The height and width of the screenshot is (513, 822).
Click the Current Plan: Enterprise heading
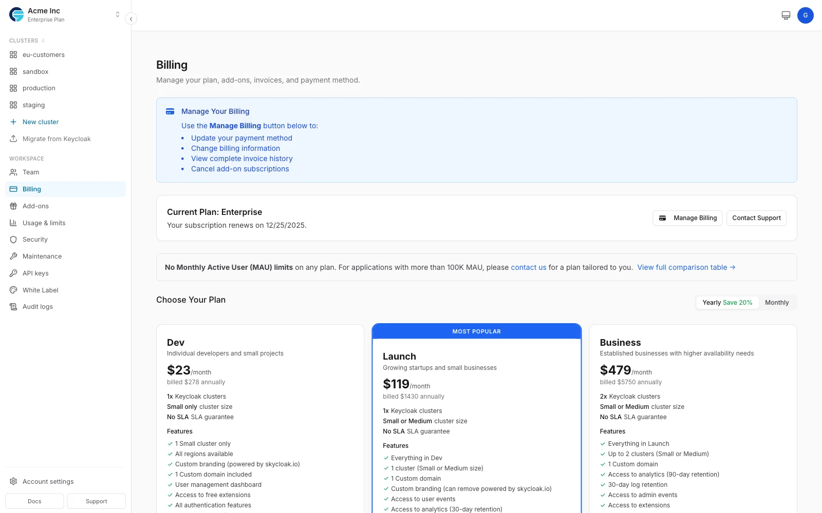click(x=214, y=212)
